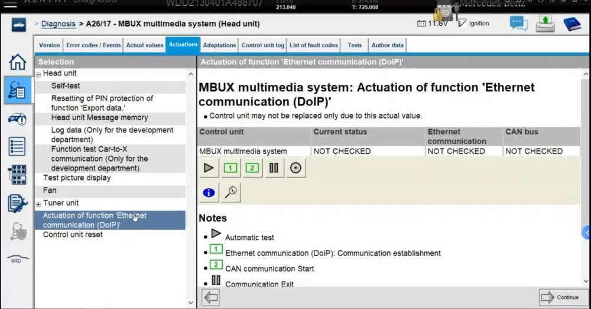Click the Continue button

[x=563, y=297]
